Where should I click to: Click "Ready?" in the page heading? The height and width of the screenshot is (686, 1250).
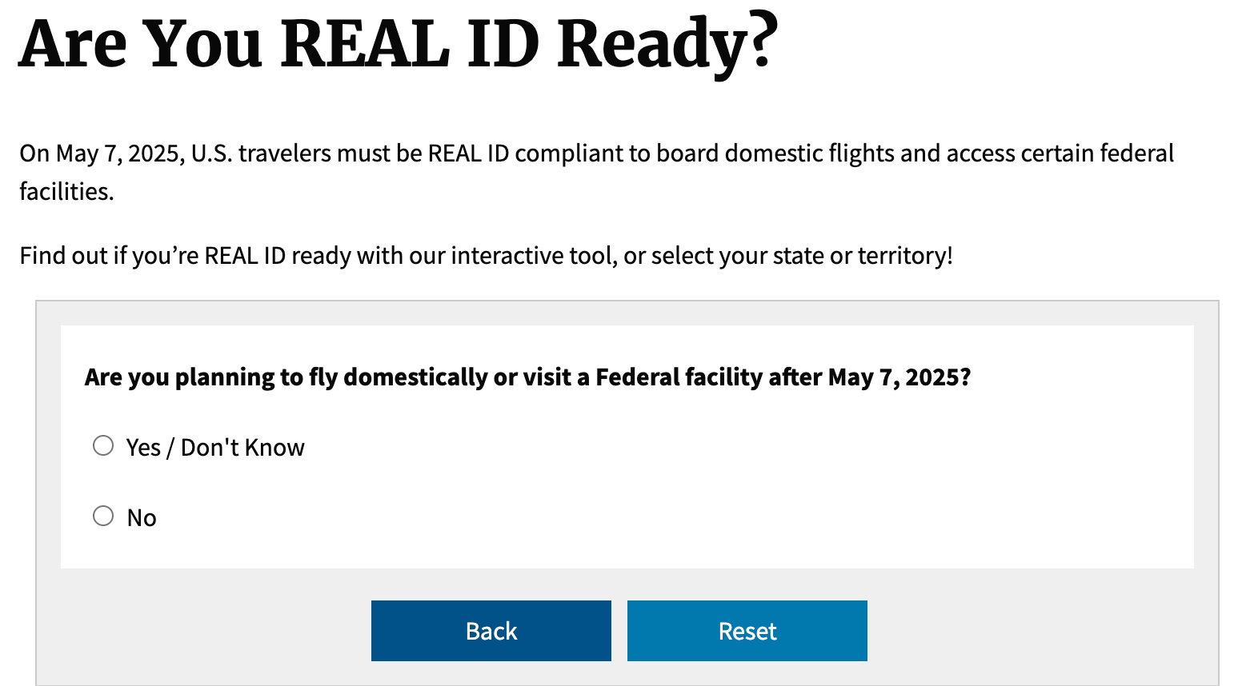(667, 43)
